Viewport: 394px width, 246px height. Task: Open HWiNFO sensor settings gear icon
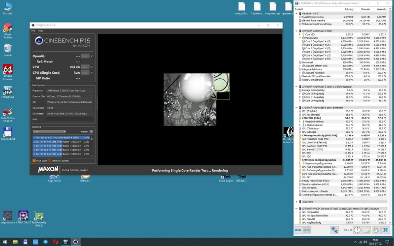coord(376,230)
